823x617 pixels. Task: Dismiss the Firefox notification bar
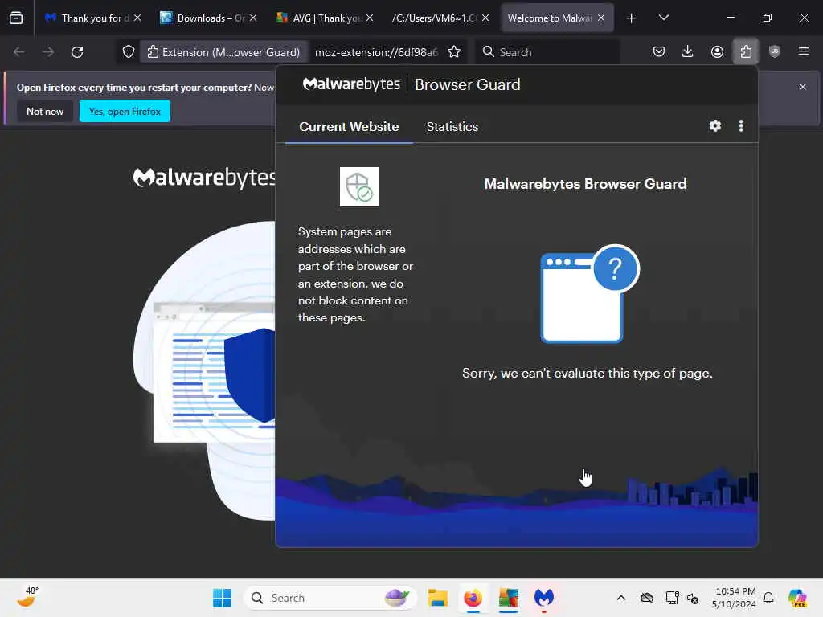pos(803,87)
